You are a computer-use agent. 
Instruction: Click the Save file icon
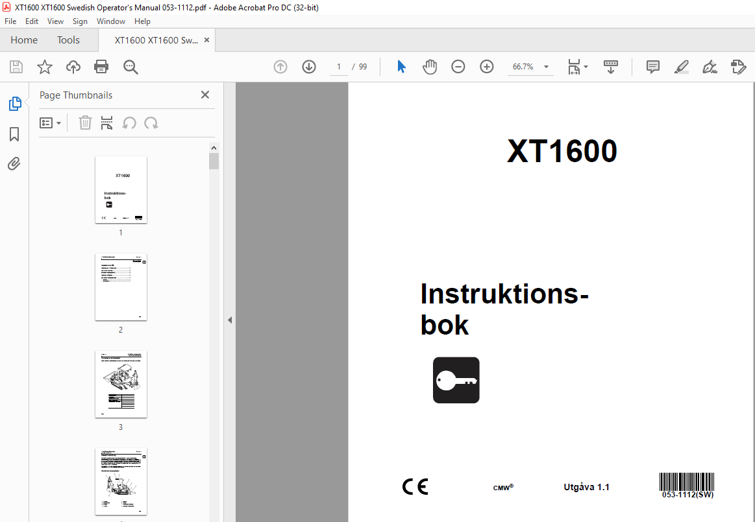point(16,67)
